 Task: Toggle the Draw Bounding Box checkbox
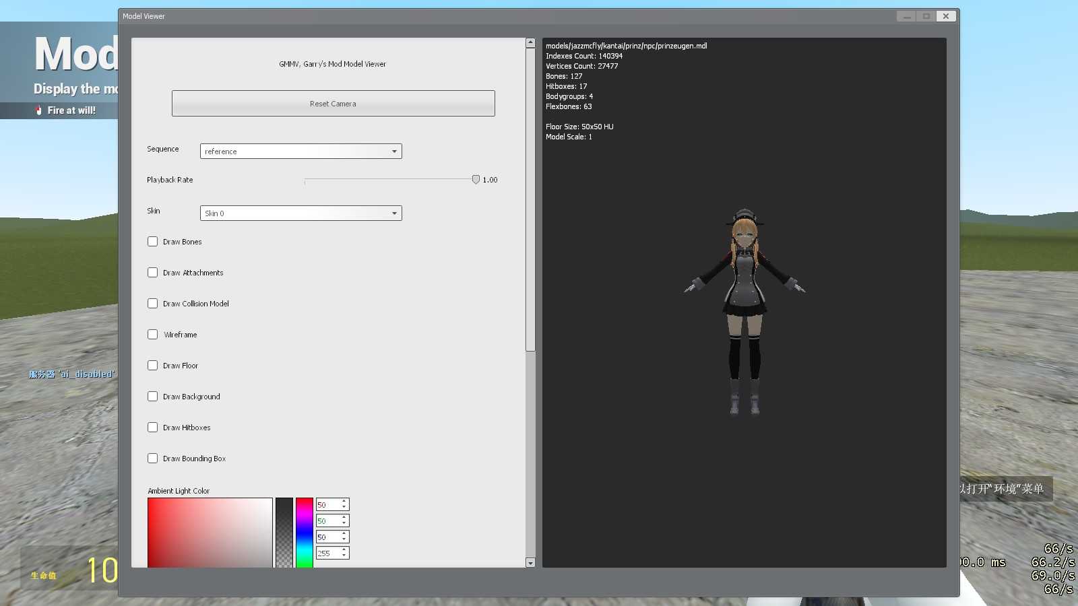tap(153, 459)
